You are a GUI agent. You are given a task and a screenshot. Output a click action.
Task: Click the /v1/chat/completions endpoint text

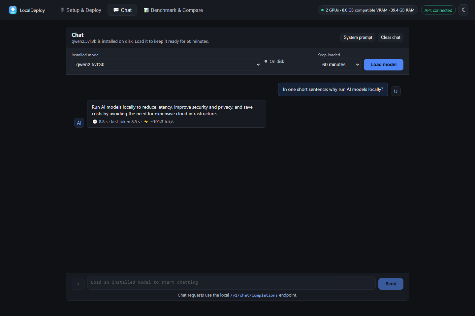pos(254,295)
